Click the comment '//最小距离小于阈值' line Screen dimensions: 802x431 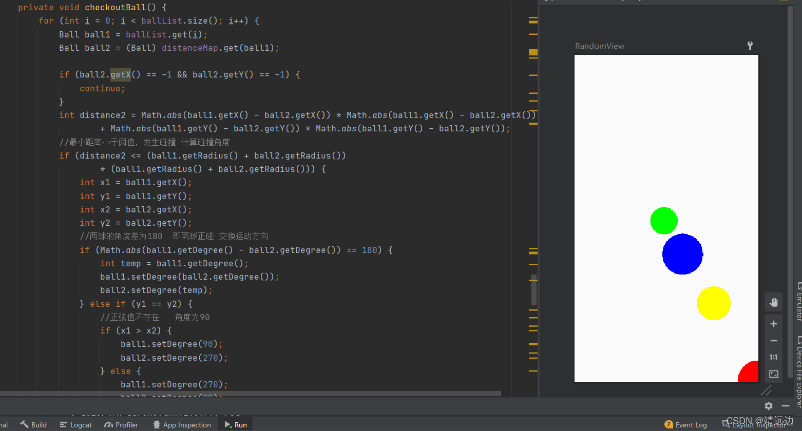(x=145, y=142)
